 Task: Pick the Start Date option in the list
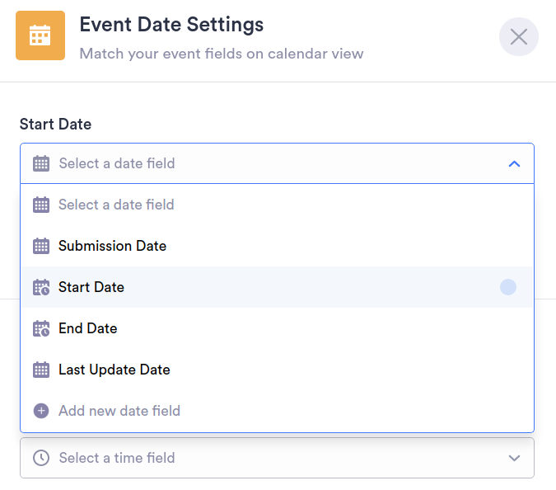coord(91,287)
